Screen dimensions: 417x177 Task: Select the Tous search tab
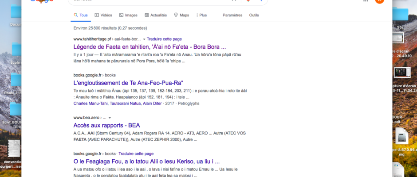click(x=81, y=15)
